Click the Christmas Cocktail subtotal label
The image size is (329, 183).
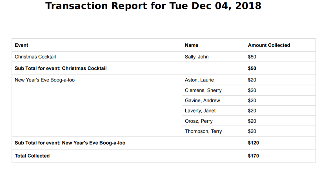61,68
